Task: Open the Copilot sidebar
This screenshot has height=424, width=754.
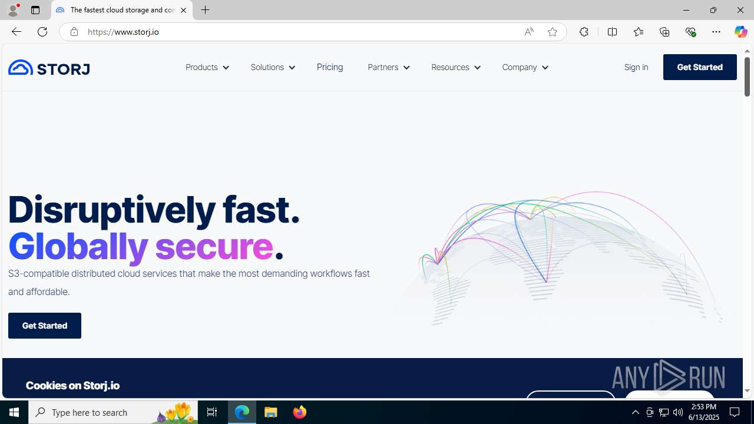Action: 740,32
